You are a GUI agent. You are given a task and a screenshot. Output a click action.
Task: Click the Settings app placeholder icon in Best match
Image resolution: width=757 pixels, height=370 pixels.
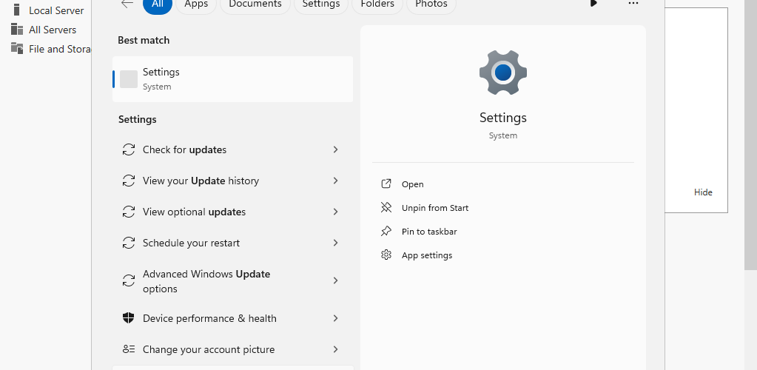tap(129, 79)
